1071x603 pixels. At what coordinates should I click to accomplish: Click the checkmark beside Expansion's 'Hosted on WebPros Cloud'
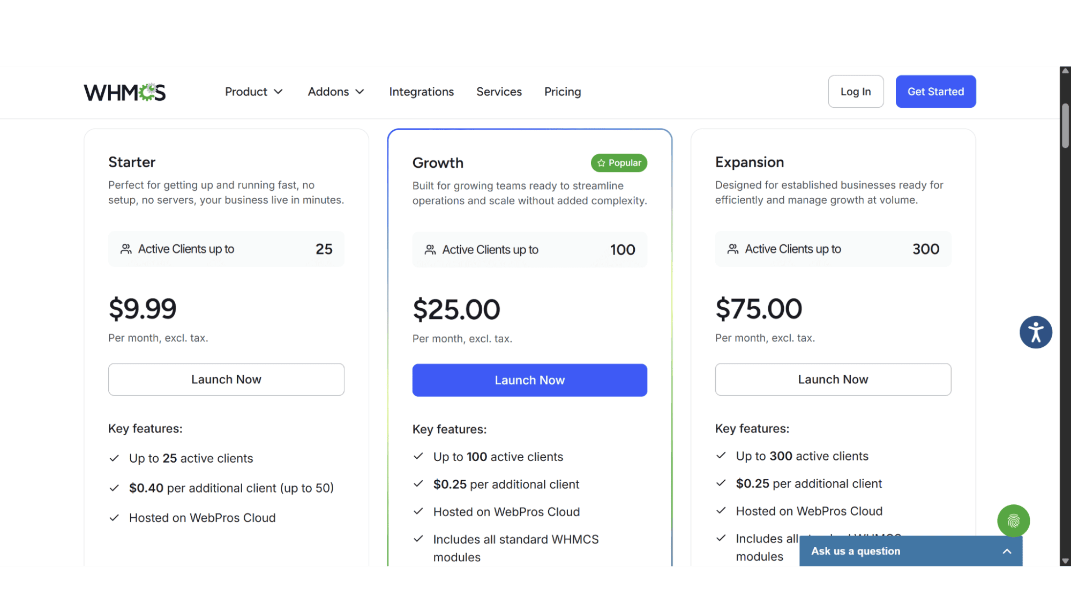721,511
